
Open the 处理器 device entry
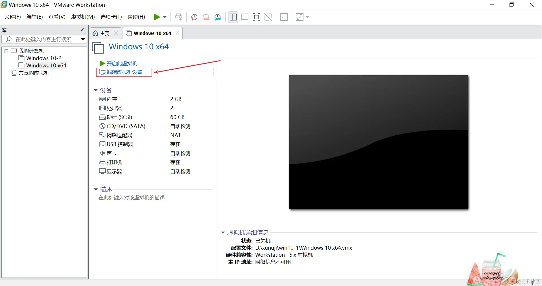pos(114,108)
